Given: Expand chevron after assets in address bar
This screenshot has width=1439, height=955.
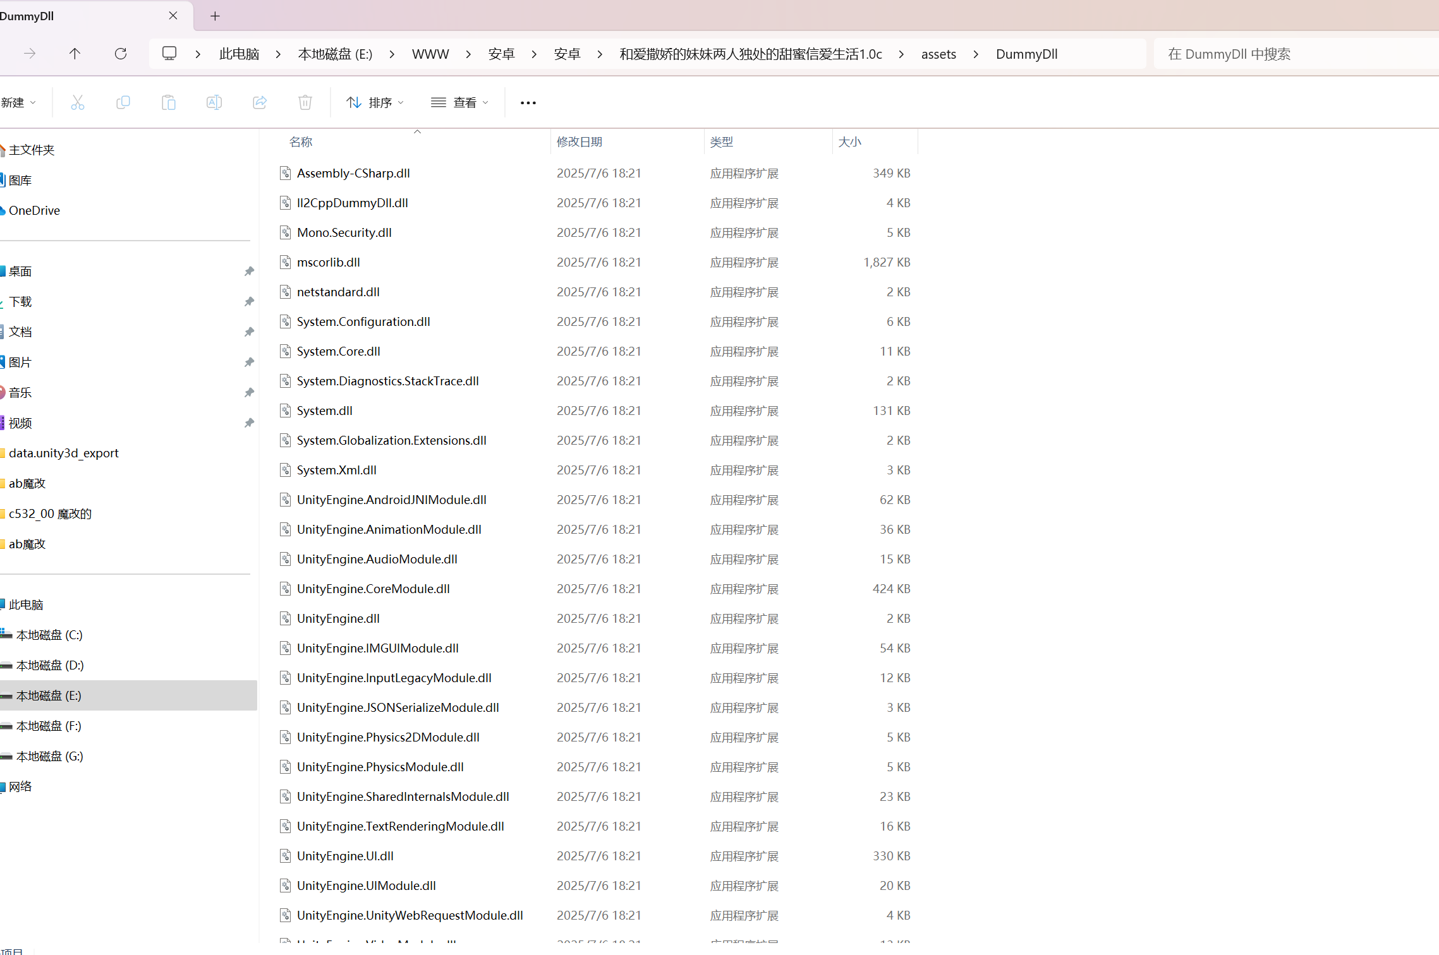Looking at the screenshot, I should point(976,54).
